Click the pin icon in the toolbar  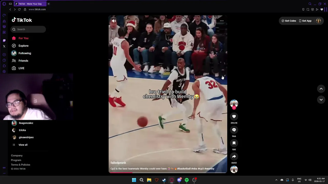click(303, 9)
